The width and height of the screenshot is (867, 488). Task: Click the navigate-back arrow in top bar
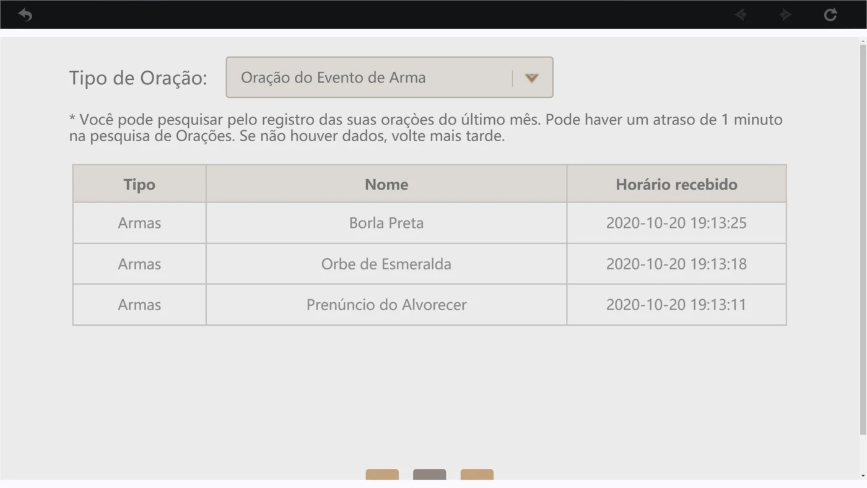pos(741,14)
